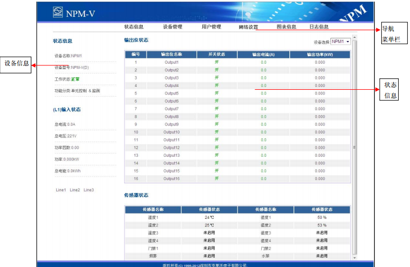Toggle the switch state of Output4
The width and height of the screenshot is (410, 267).
click(x=217, y=85)
